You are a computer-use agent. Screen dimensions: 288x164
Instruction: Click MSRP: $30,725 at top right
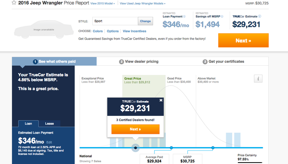[x=257, y=3]
